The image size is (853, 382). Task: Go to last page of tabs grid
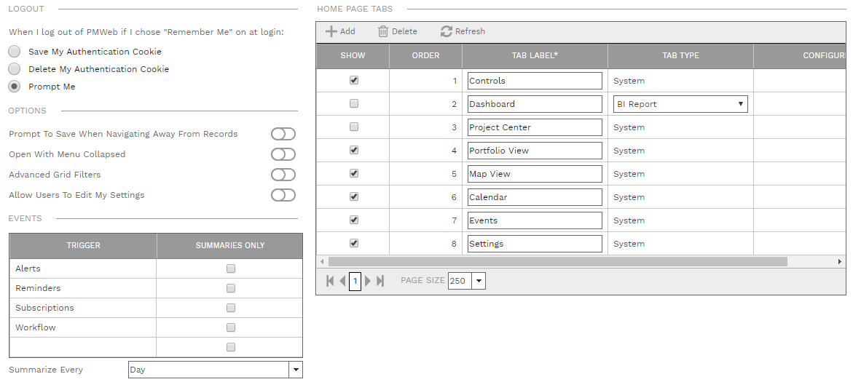[380, 281]
